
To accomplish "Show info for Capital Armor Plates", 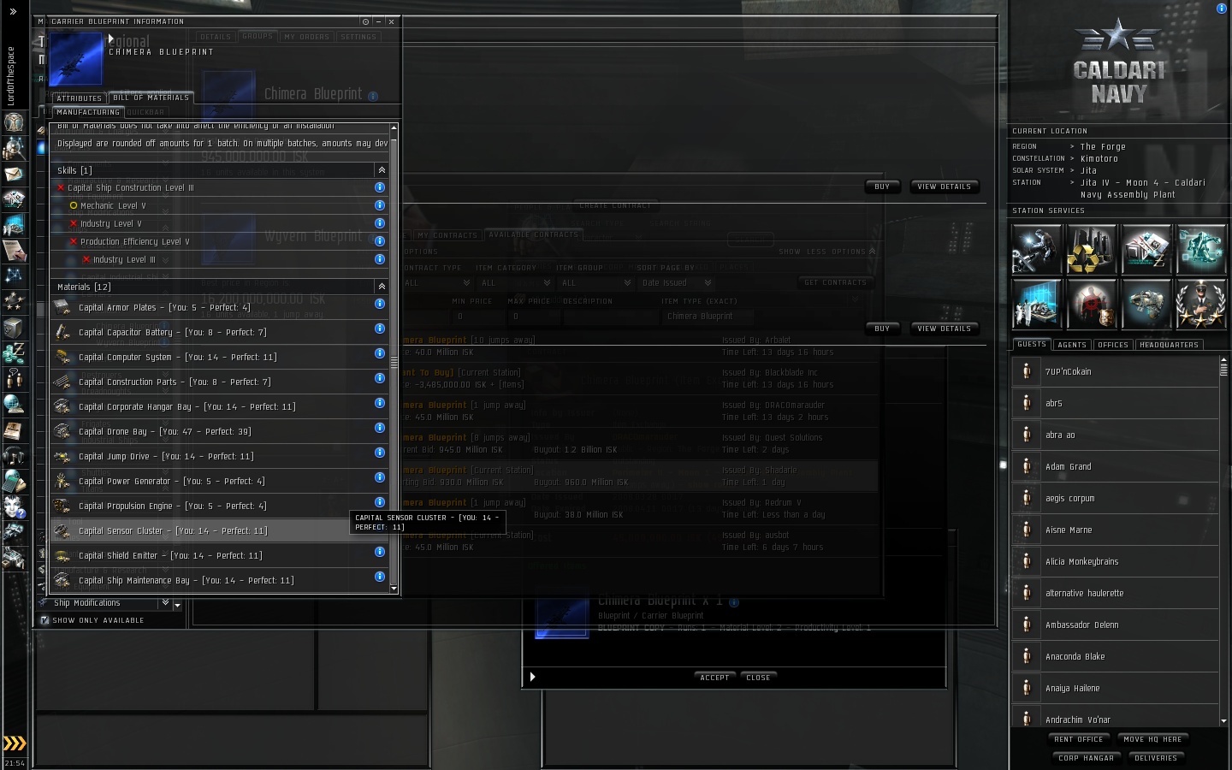I will (x=380, y=304).
